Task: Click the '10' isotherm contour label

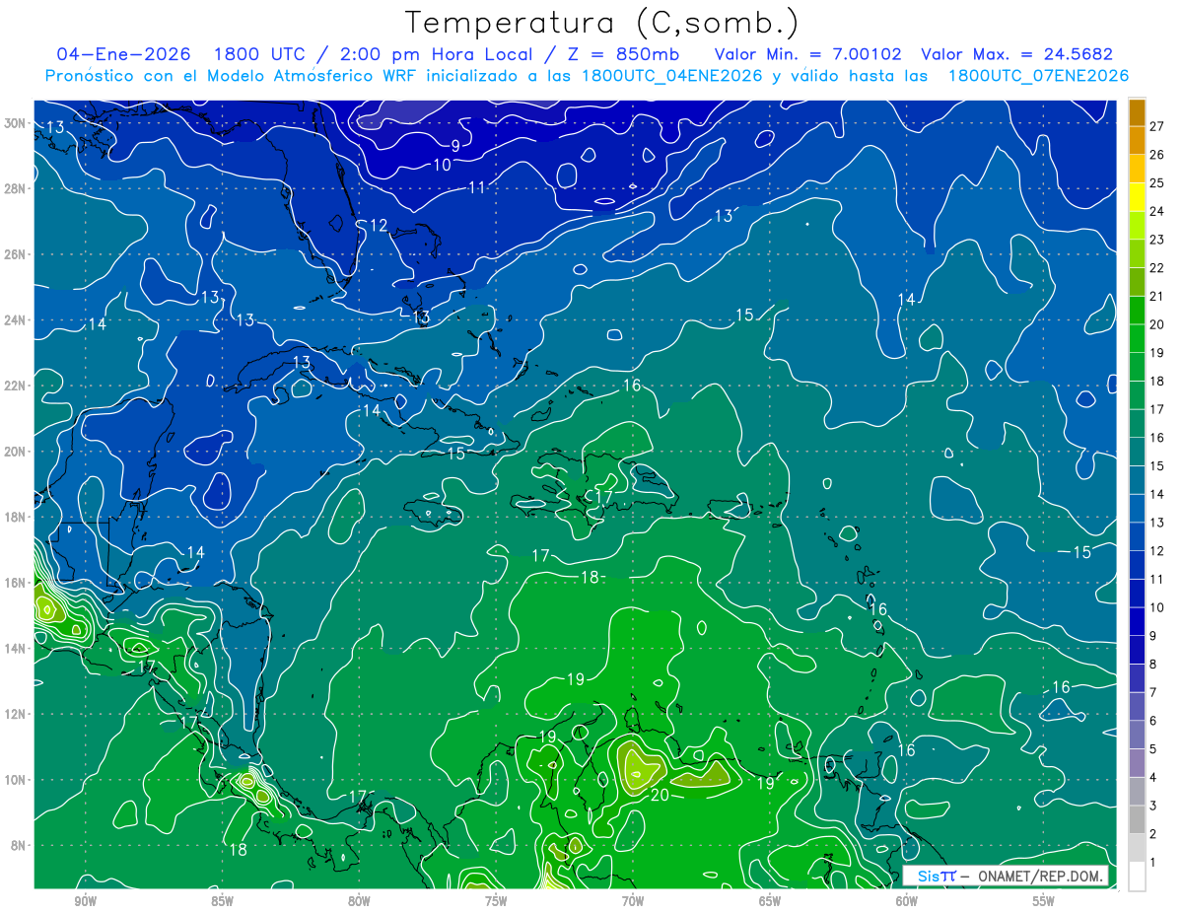Action: pyautogui.click(x=443, y=165)
